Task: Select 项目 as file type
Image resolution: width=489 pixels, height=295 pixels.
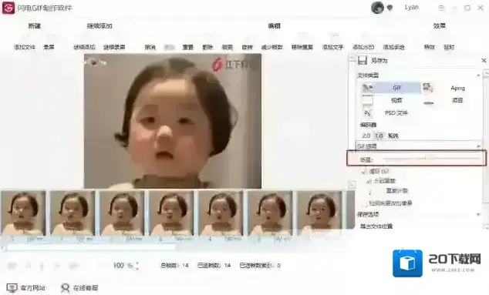Action: tap(457, 100)
